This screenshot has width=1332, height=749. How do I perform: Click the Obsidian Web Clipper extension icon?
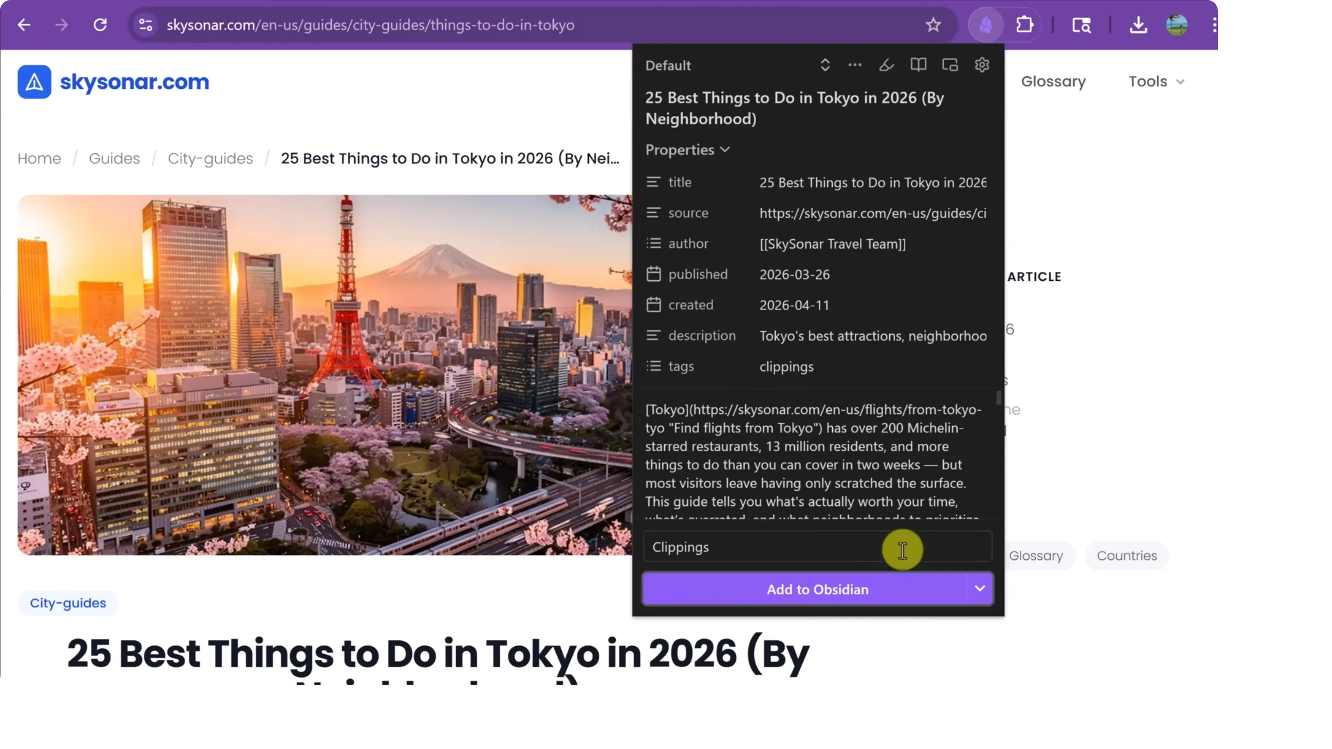click(x=986, y=25)
